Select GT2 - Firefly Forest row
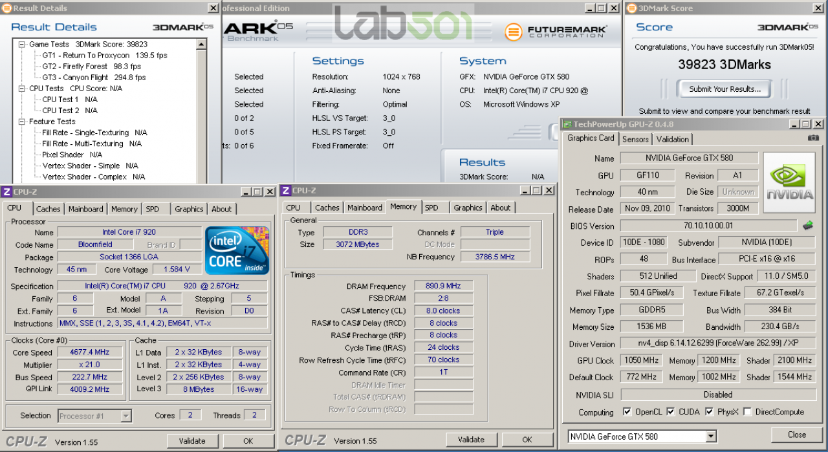 pos(91,67)
